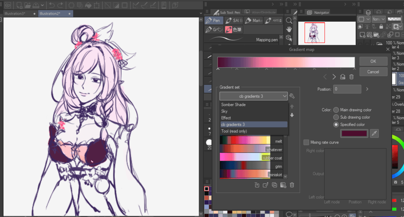Click the Clear layer icon
Image resolution: width=404 pixels, height=217 pixels.
click(x=72, y=5)
